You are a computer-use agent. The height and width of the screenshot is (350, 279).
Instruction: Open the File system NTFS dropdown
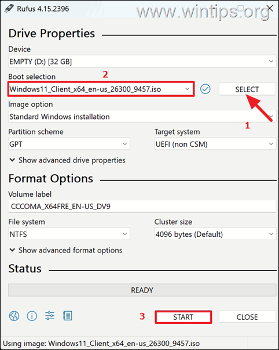pos(69,234)
